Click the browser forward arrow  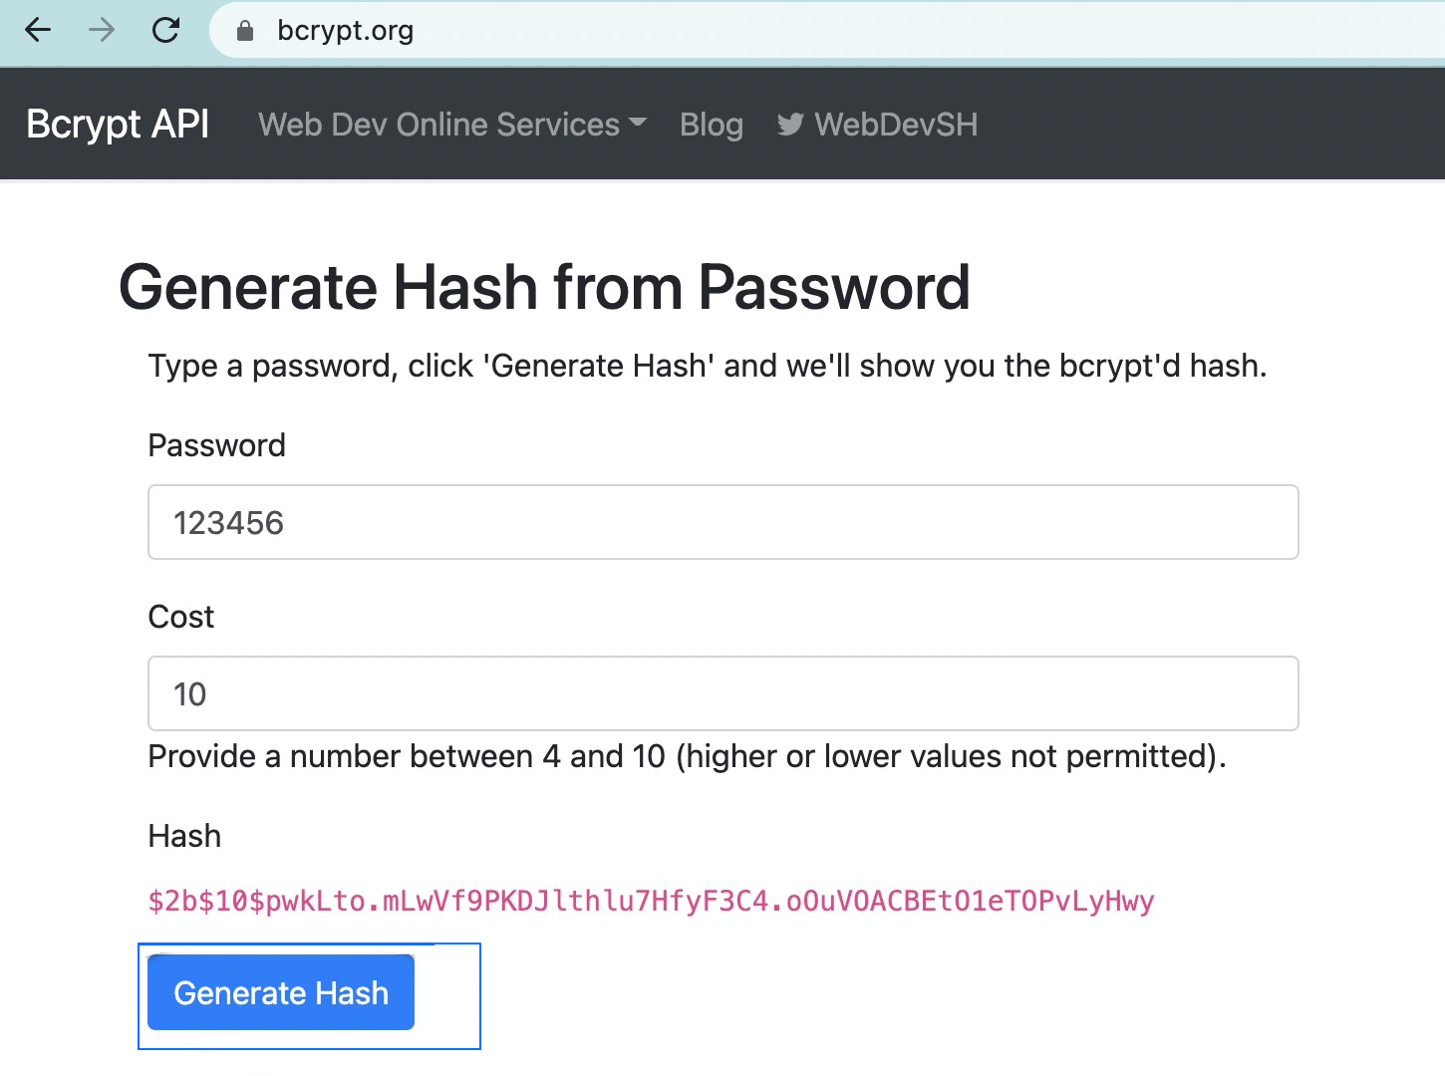(x=102, y=31)
